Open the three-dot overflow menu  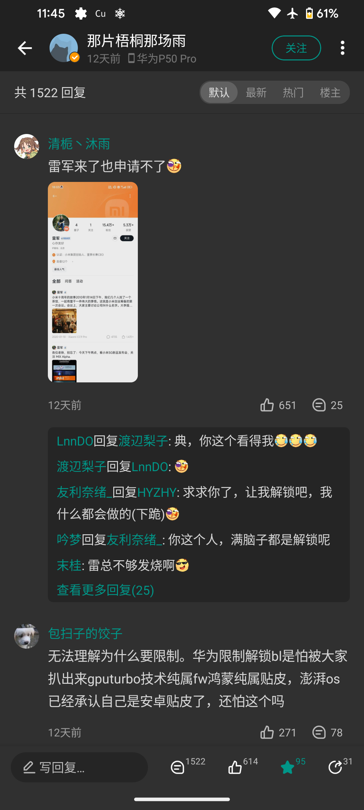coord(342,48)
